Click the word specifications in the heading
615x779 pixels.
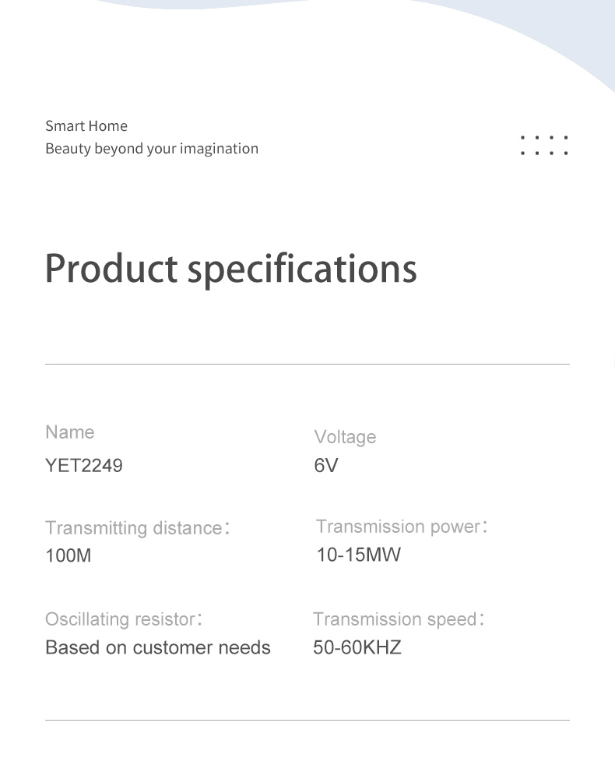click(x=302, y=269)
